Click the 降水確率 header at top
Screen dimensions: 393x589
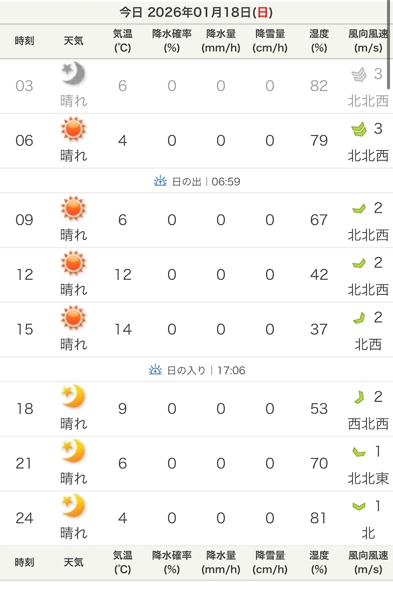[172, 41]
